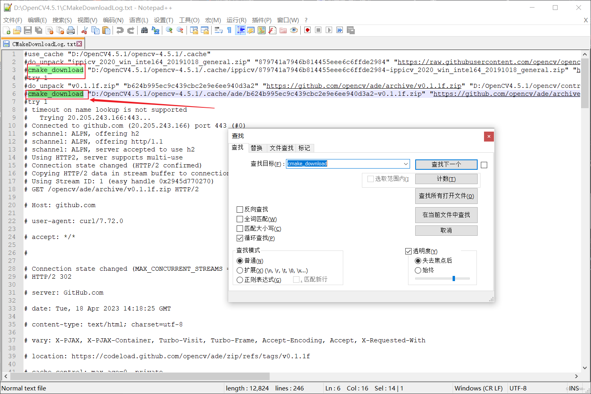
Task: Open the Document Map toolbar icon
Action: pyautogui.click(x=262, y=30)
